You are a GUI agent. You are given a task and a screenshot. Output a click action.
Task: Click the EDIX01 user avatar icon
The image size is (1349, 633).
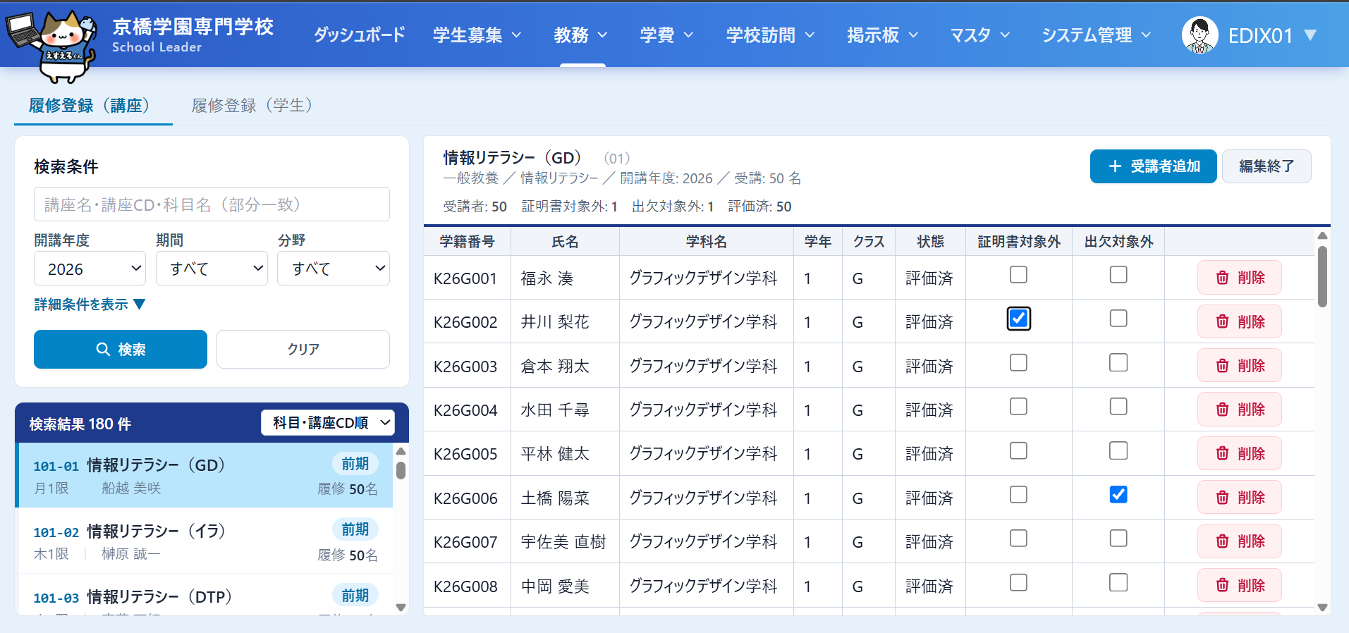(1200, 35)
